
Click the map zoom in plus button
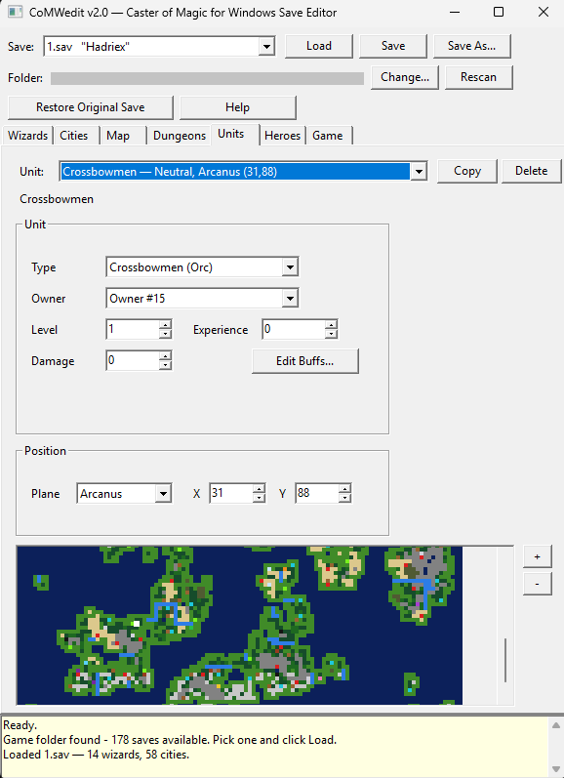[x=538, y=556]
